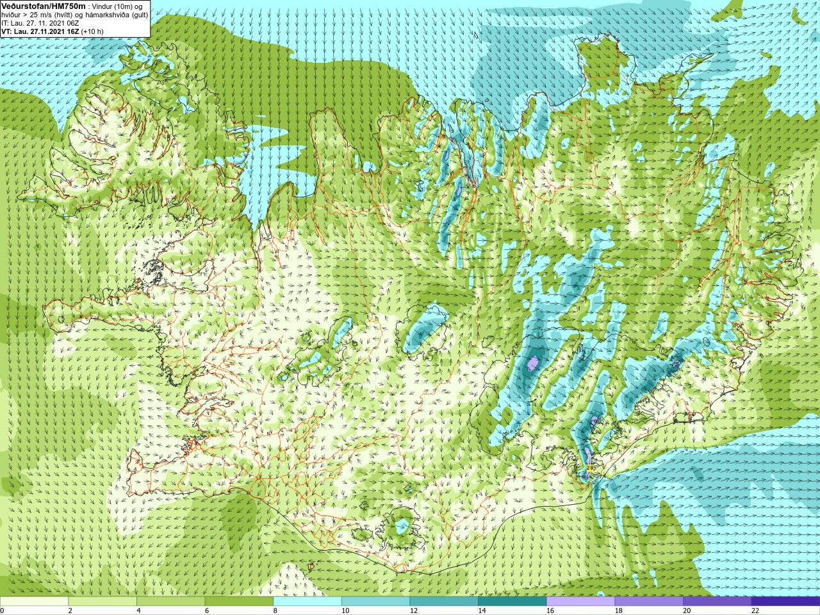Click the 'VT: Lau. 27.11.2021 16Z (+10 h)' line
The width and height of the screenshot is (820, 615).
[x=53, y=31]
